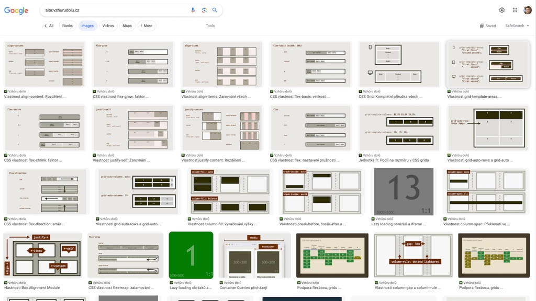This screenshot has width=536, height=301.
Task: Return to All search results
Action: click(x=49, y=26)
